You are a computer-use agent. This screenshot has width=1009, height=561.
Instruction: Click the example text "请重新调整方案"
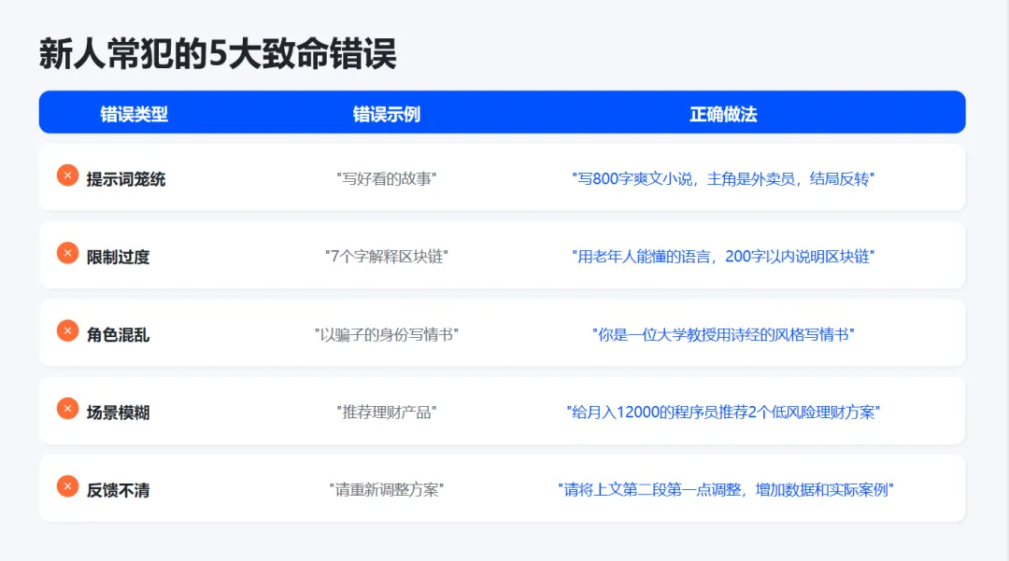pyautogui.click(x=386, y=490)
